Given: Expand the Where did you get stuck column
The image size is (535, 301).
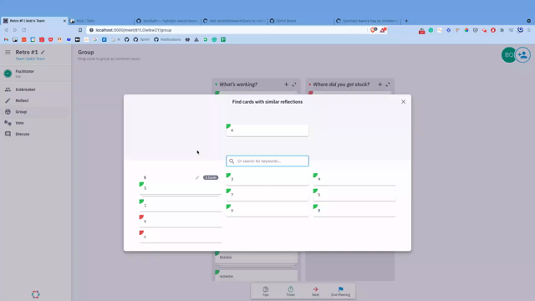Looking at the screenshot, I should point(388,84).
